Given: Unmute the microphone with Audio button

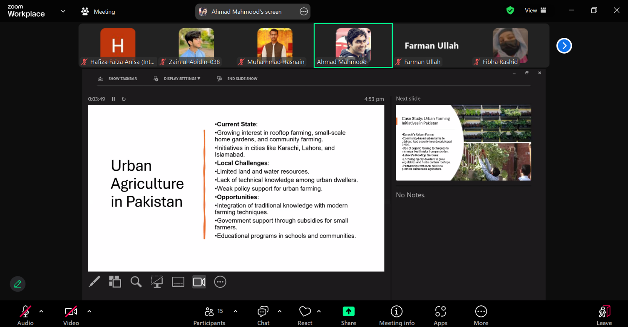Looking at the screenshot, I should 25,315.
